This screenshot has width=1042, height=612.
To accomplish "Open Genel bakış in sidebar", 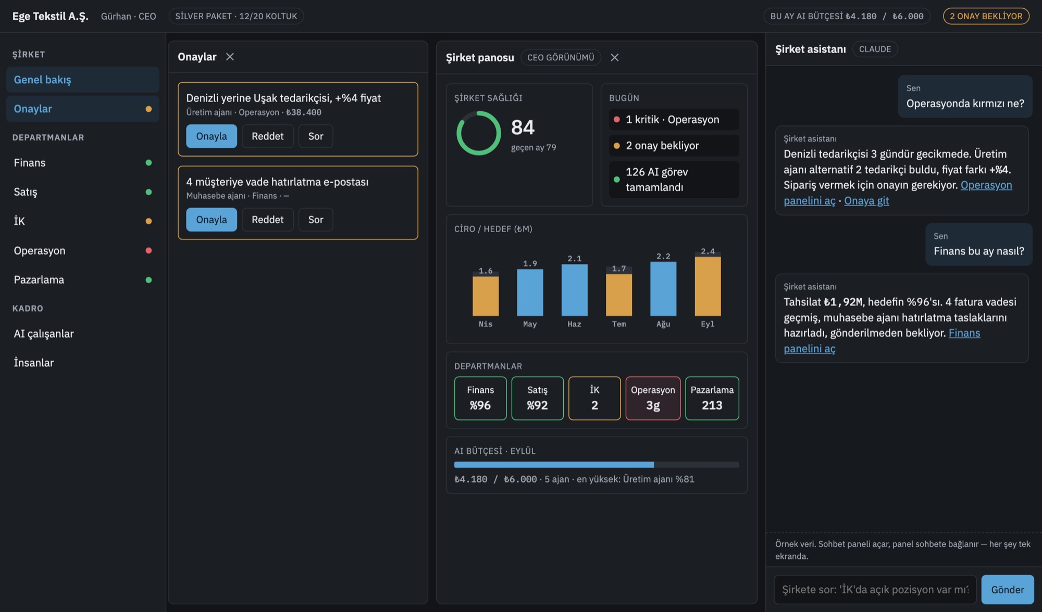I will (x=83, y=80).
